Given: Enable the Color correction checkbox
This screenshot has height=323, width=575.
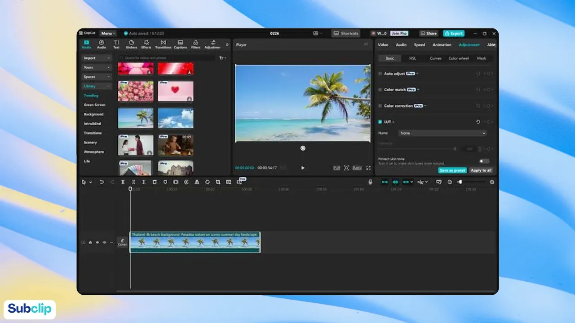Looking at the screenshot, I should tap(380, 106).
